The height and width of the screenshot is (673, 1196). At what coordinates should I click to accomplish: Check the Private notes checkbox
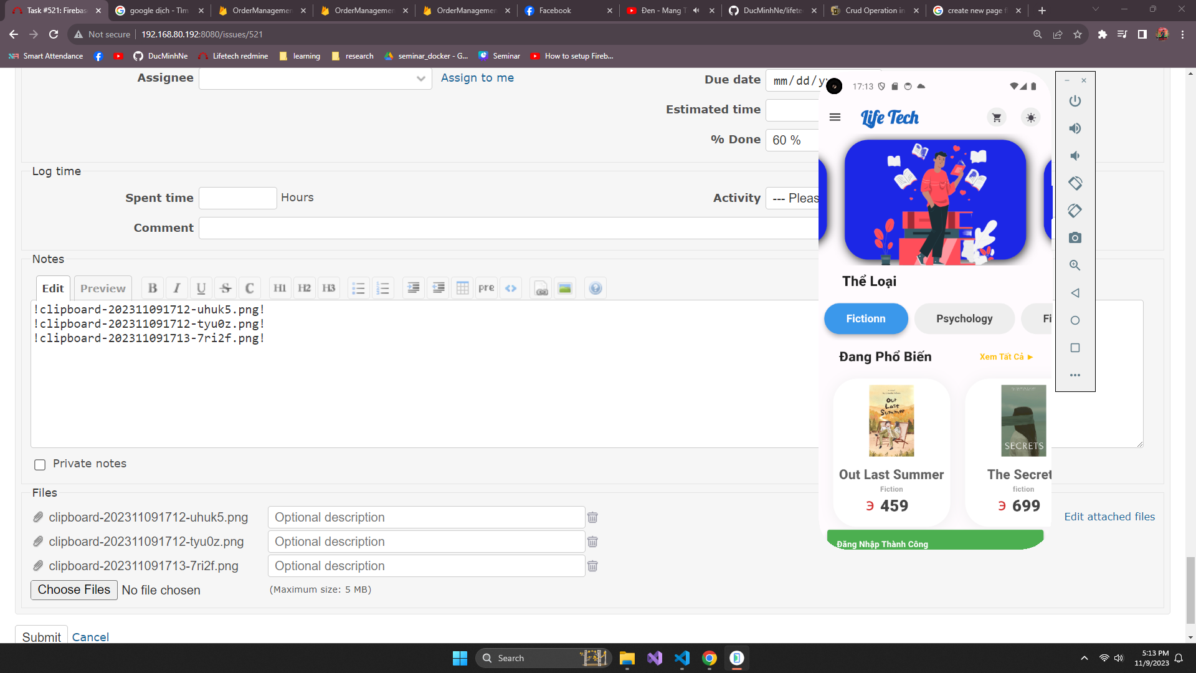(x=40, y=464)
